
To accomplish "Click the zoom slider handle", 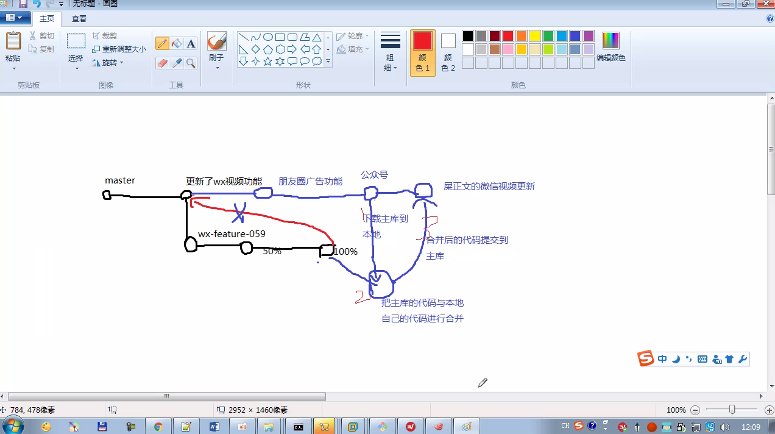I will [732, 410].
